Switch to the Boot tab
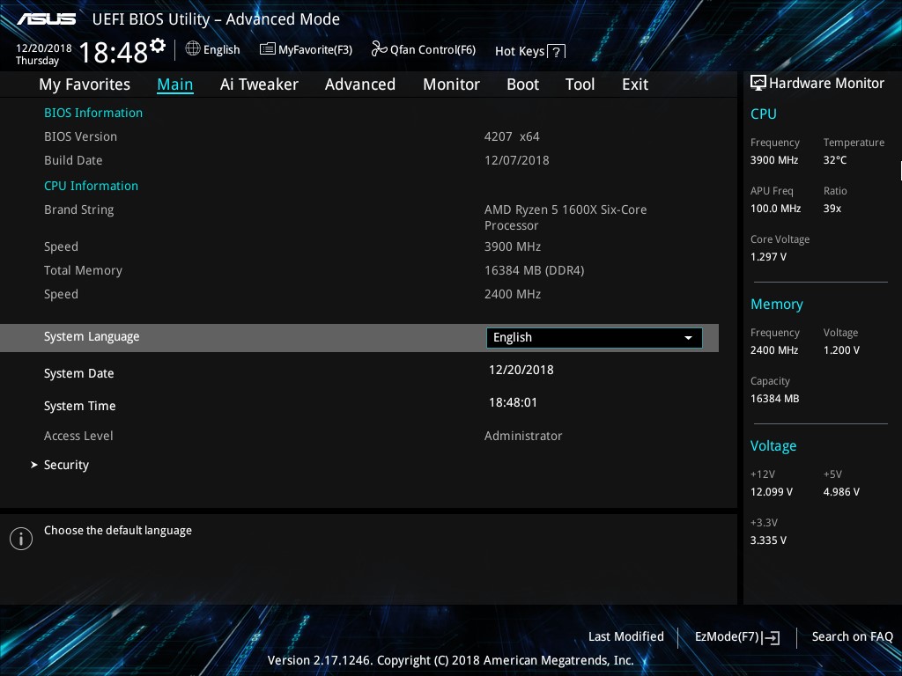 pyautogui.click(x=523, y=84)
